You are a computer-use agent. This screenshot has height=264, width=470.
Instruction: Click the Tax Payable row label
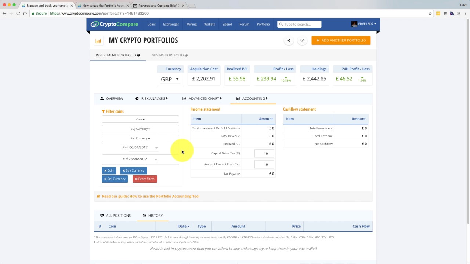pyautogui.click(x=232, y=174)
